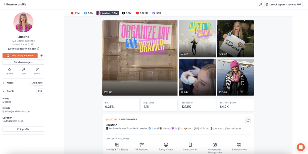Image resolution: width=308 pixels, height=154 pixels.
Task: Click the Edit profile button
Action: [x=23, y=129]
